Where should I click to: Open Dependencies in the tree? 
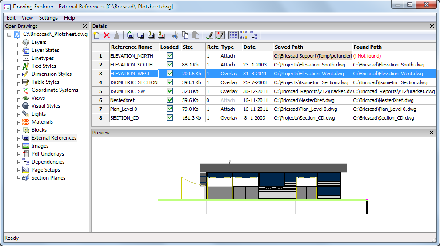pyautogui.click(x=48, y=162)
